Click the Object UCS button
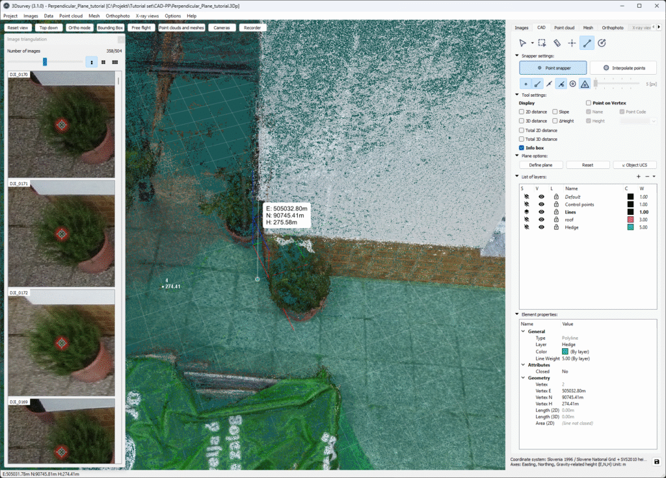Screen dimensions: 666x478 (x=635, y=165)
